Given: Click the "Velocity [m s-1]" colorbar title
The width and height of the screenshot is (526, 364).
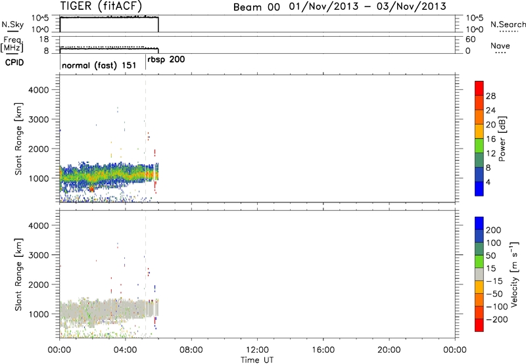Looking at the screenshot, I should (514, 274).
